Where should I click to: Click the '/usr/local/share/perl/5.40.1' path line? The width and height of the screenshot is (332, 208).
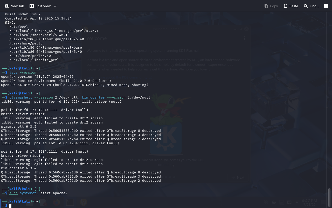38,35
